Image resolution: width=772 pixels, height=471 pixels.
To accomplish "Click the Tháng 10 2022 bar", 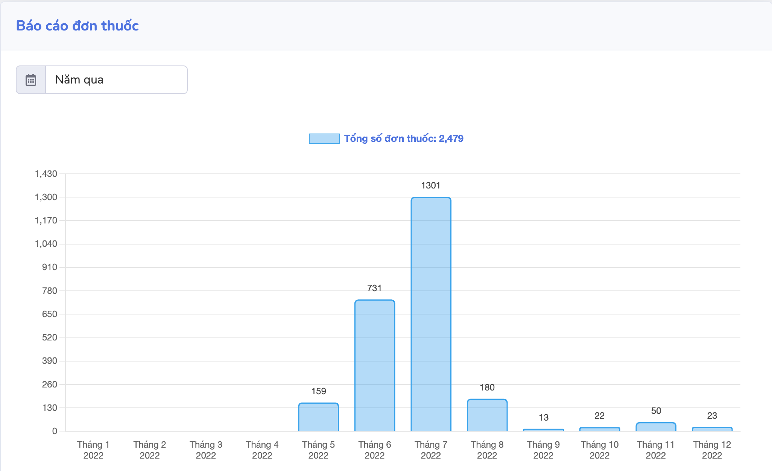I will 599,429.
